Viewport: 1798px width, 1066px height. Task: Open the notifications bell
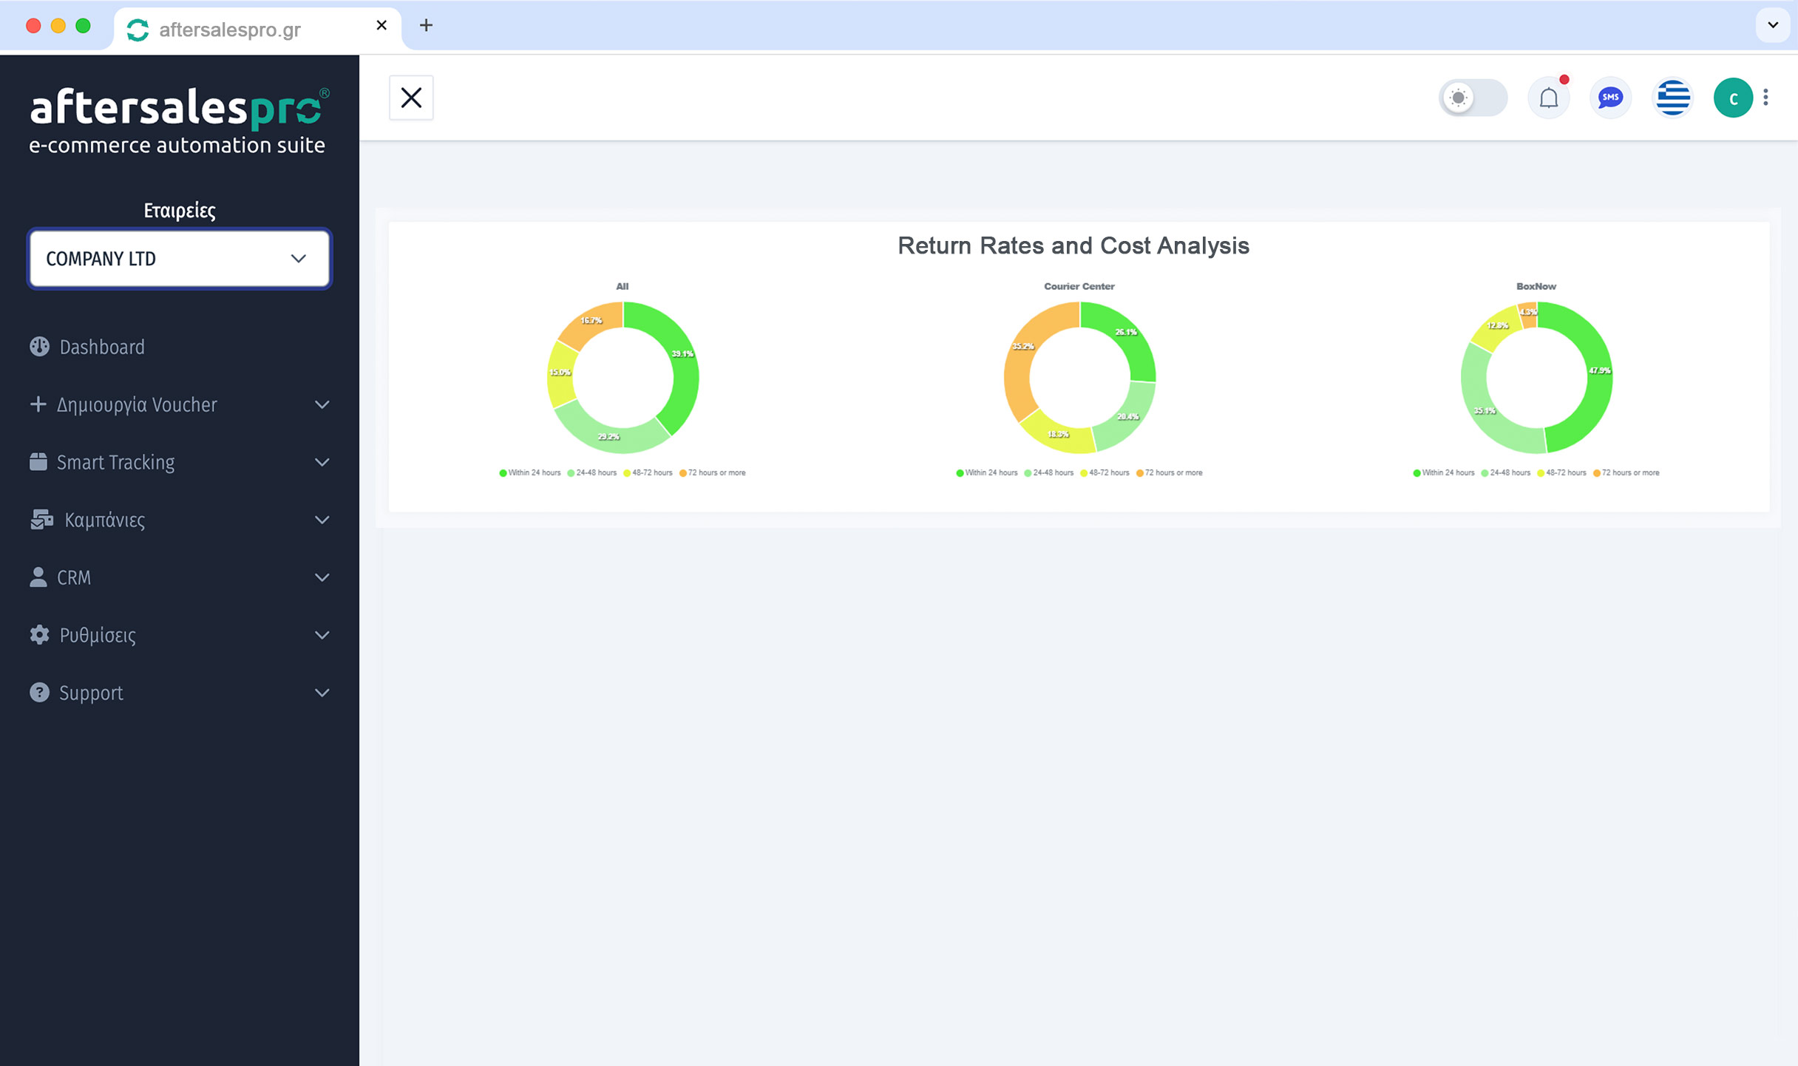(x=1549, y=98)
